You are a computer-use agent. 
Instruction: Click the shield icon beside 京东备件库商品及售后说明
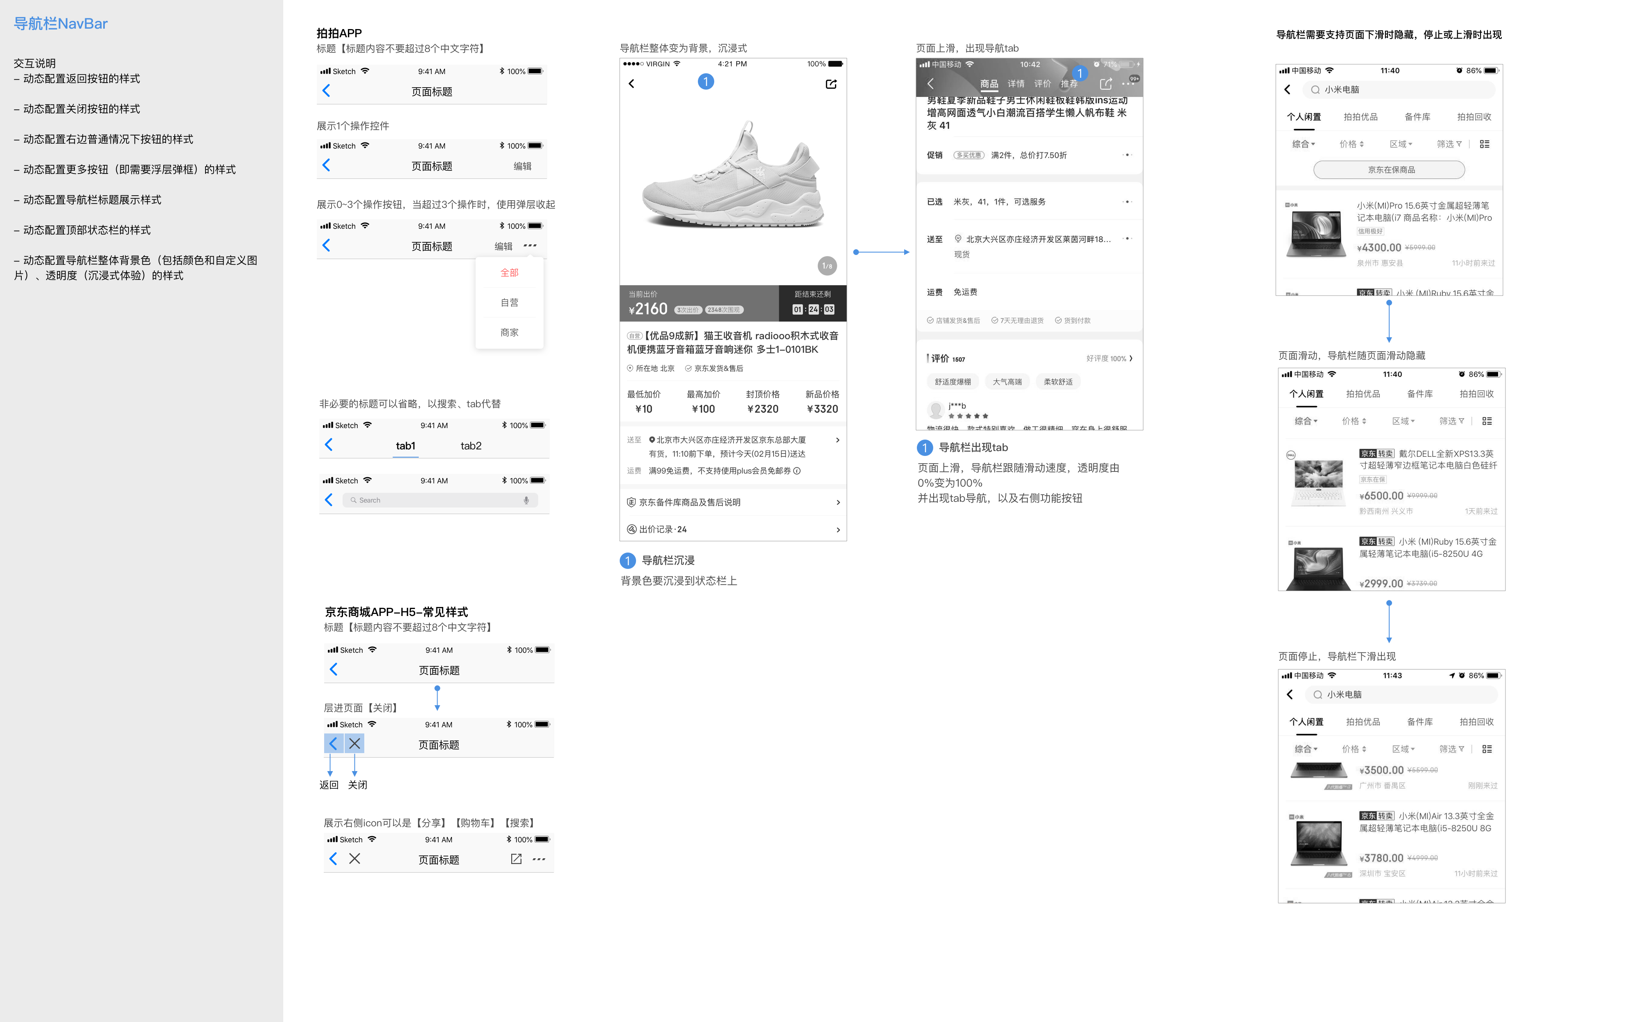click(631, 502)
